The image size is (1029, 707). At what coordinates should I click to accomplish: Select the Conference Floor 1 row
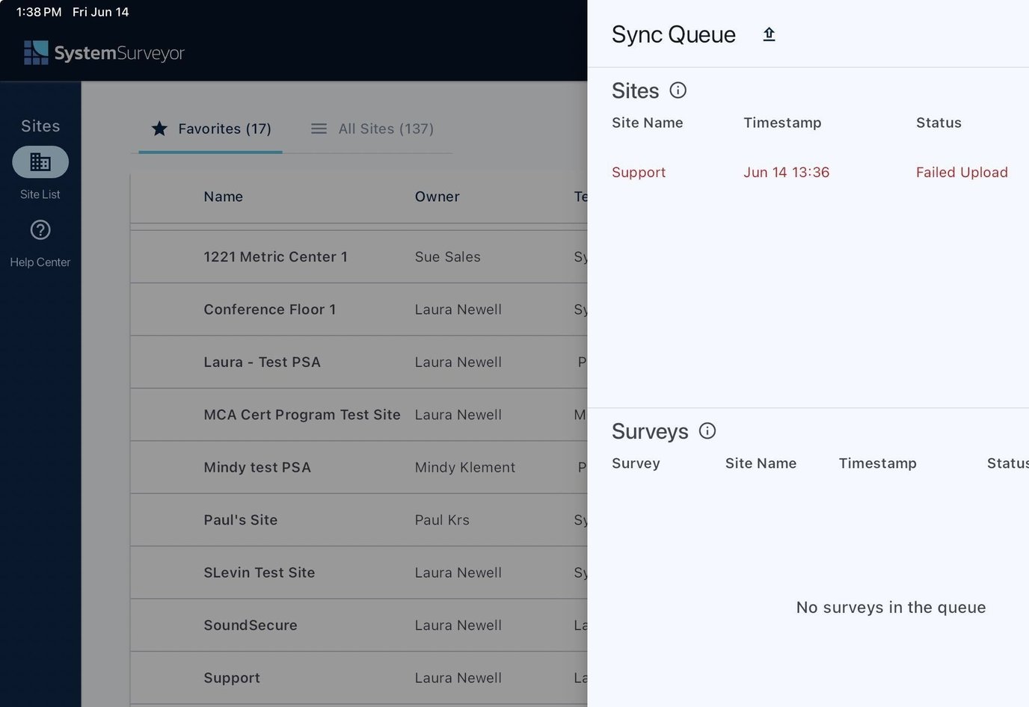(x=270, y=309)
